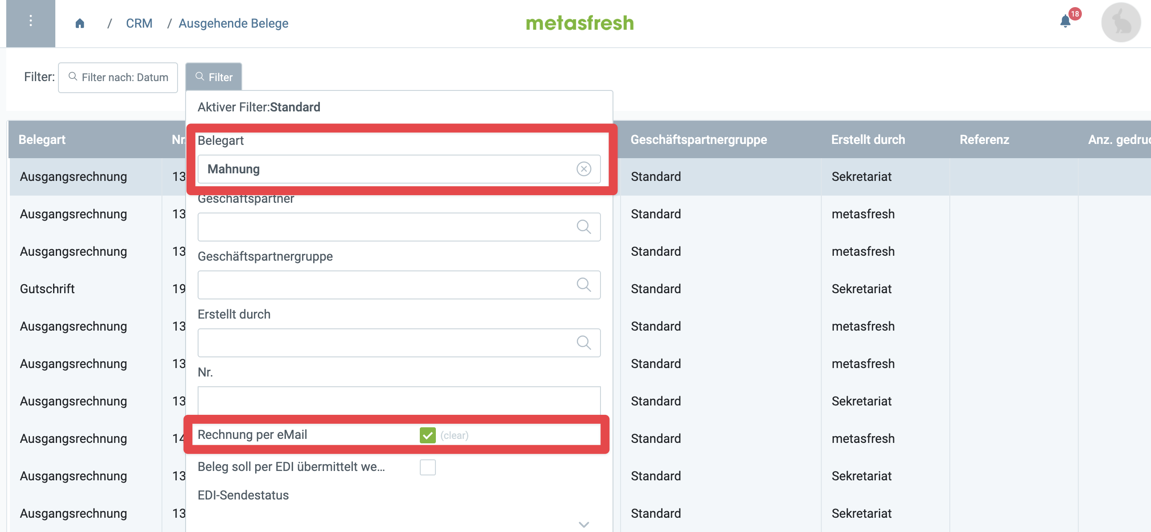The image size is (1151, 532).
Task: Uncheck Rechnung per eMail checkbox
Action: [427, 435]
